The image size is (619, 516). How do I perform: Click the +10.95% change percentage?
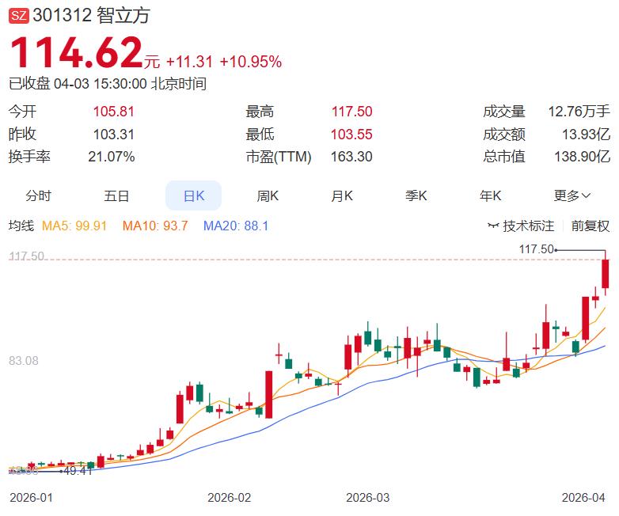(x=251, y=62)
